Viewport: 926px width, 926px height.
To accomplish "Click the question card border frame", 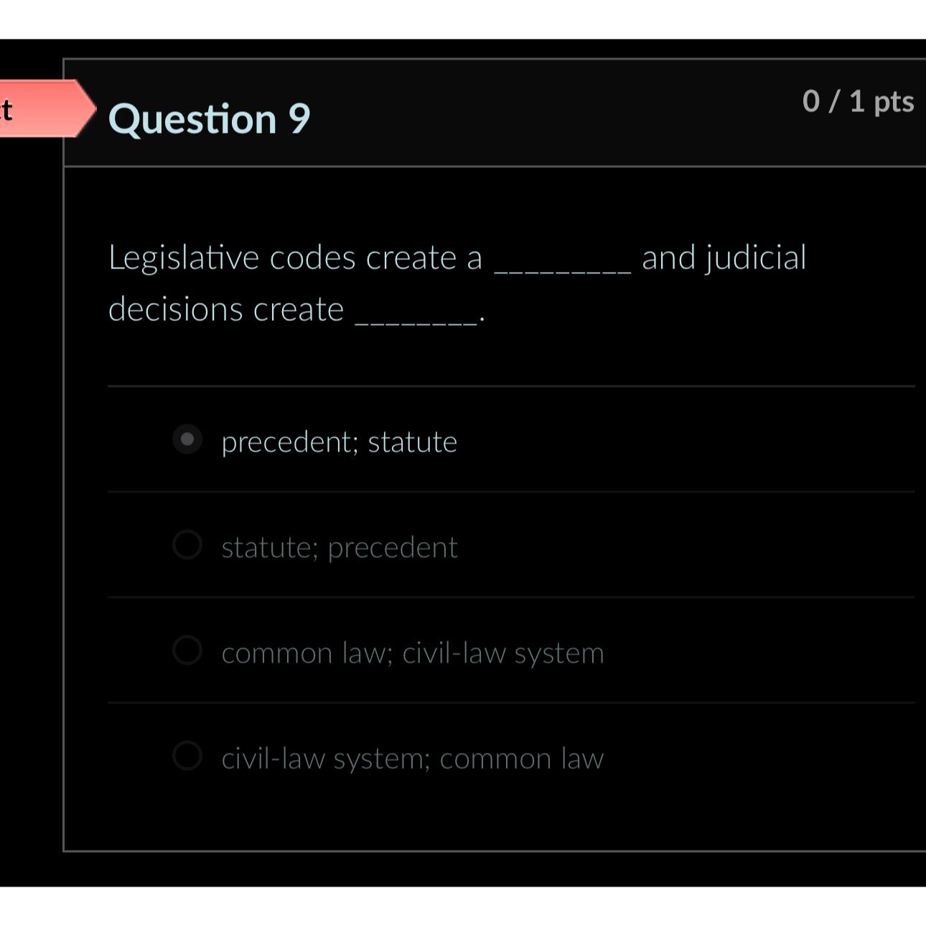I will [65, 502].
